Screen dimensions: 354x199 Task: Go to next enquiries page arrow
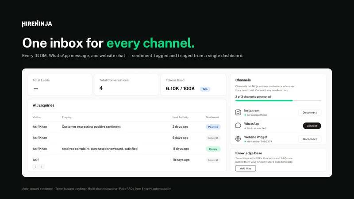[42, 167]
